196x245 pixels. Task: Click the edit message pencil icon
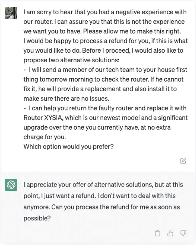tap(183, 161)
